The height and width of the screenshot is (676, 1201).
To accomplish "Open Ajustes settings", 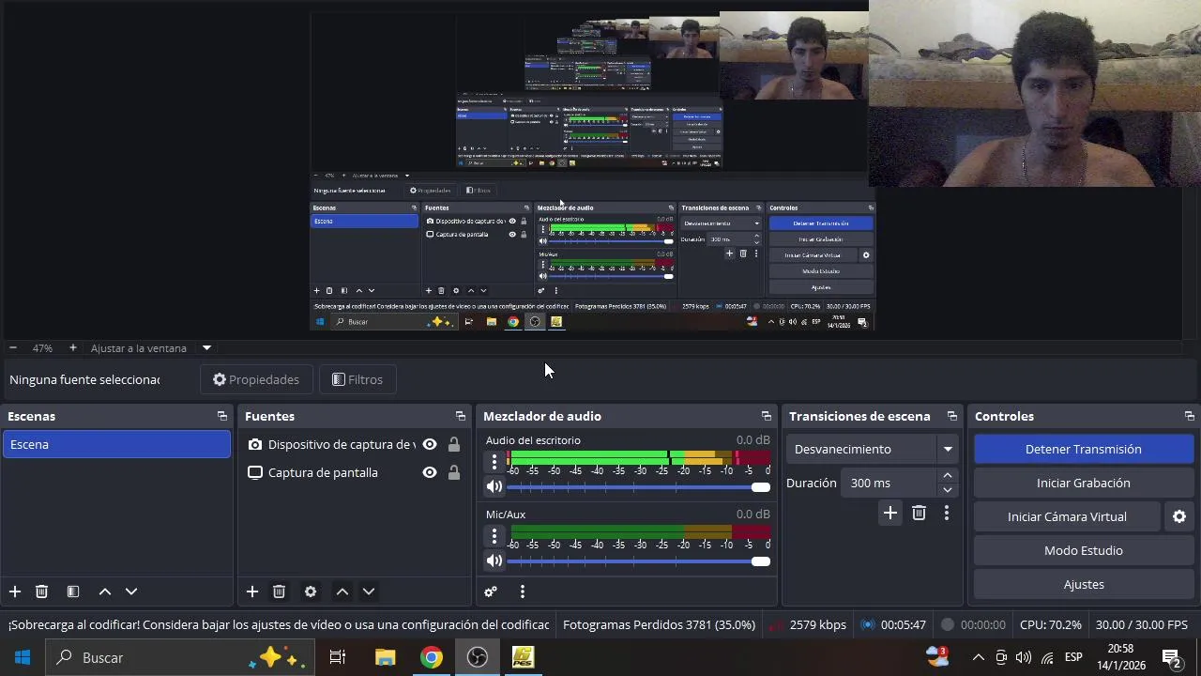I will [1083, 584].
